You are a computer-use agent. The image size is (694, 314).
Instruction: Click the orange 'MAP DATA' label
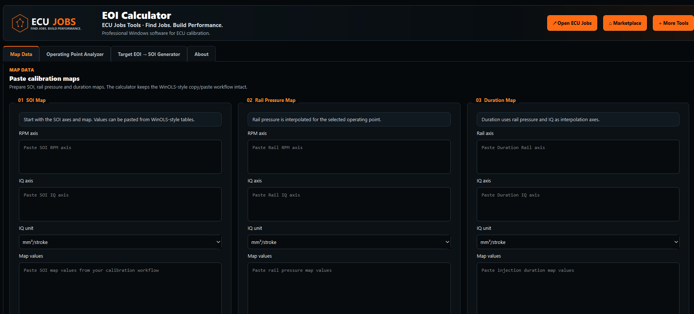coord(22,70)
